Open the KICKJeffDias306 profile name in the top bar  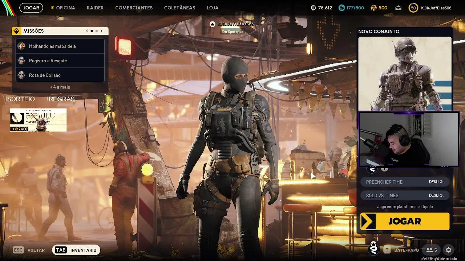(x=436, y=8)
